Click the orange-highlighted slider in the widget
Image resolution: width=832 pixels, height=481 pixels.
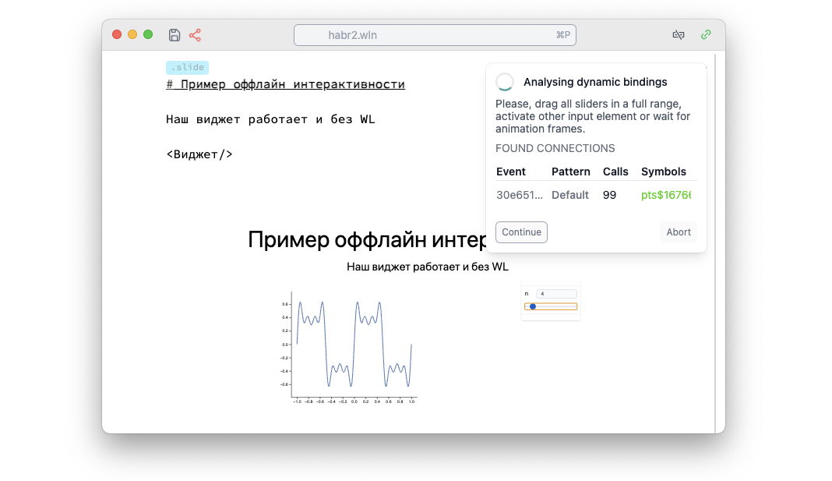click(550, 306)
